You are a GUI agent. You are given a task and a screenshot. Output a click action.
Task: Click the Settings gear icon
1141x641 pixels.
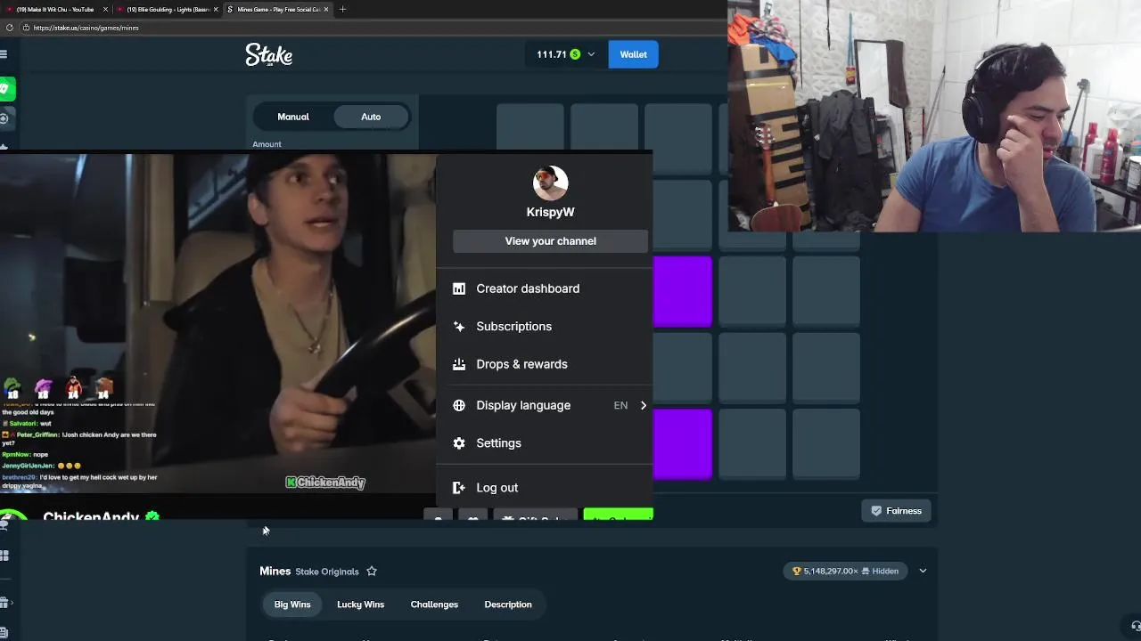[x=459, y=443]
